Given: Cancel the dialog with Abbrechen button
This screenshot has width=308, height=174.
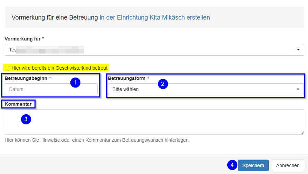Looking at the screenshot, I should 288,165.
